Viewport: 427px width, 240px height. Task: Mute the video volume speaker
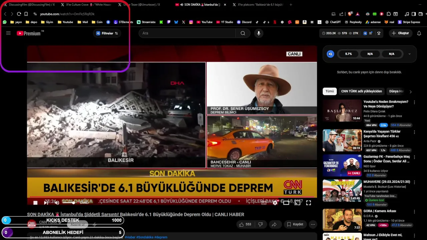click(57, 203)
